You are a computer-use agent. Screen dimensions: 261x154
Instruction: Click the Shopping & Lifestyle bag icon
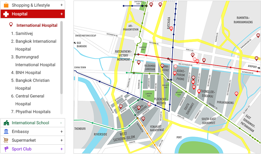(x=6, y=5)
